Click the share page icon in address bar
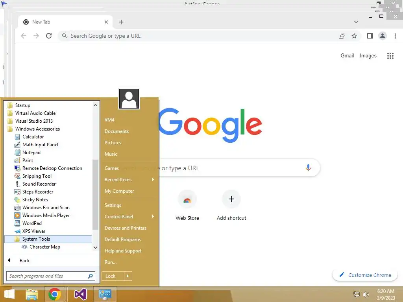Image resolution: width=403 pixels, height=302 pixels. click(342, 36)
